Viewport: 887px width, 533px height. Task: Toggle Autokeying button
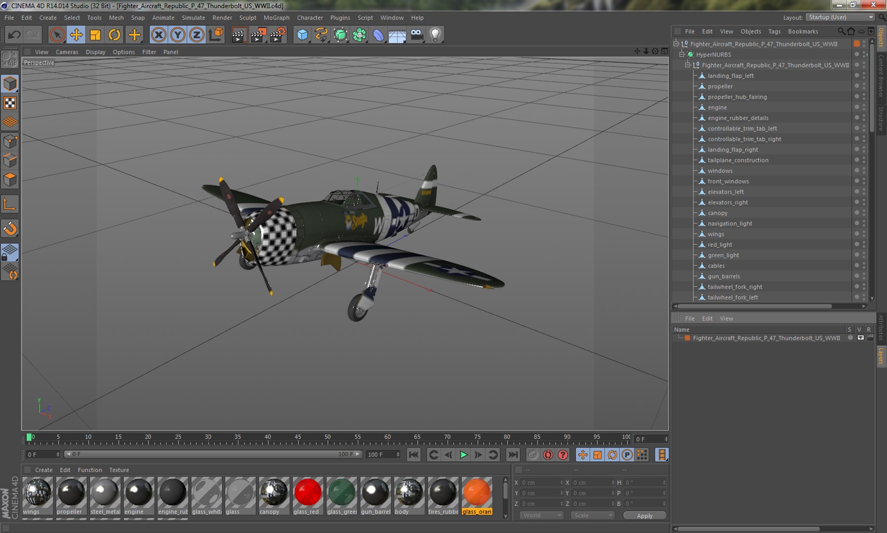coord(548,455)
